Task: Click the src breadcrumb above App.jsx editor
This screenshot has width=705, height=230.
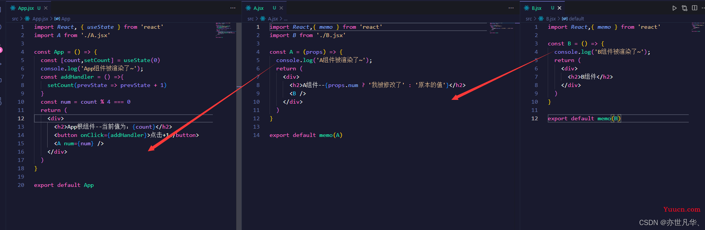Action: tap(15, 19)
